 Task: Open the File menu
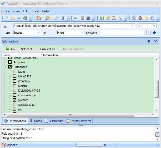[7, 11]
